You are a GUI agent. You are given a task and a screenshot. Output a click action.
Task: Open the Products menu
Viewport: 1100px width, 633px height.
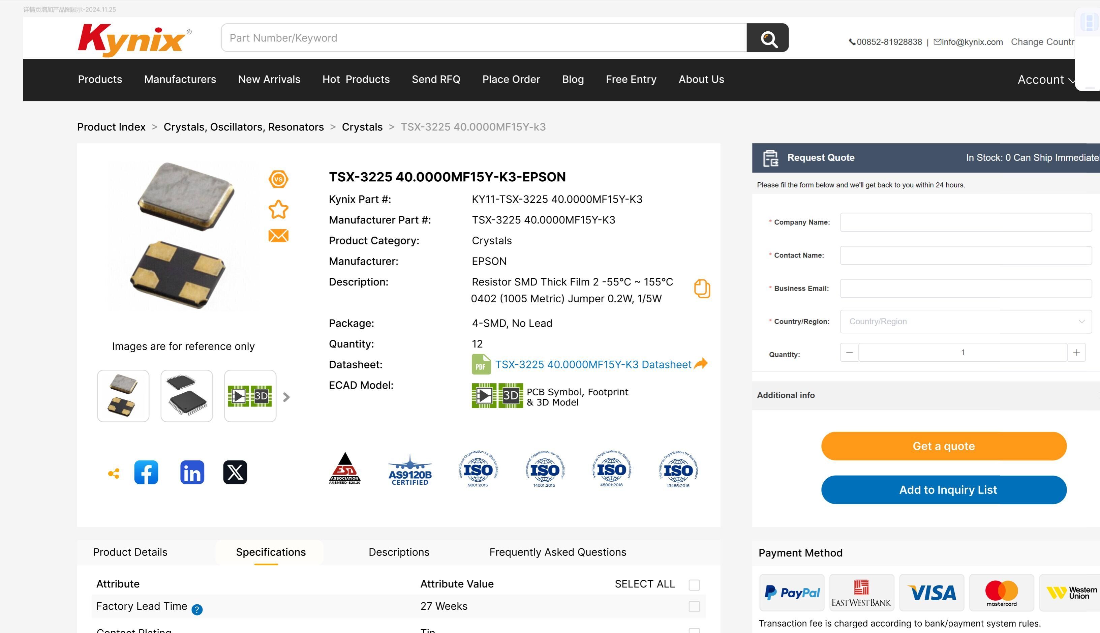coord(100,79)
